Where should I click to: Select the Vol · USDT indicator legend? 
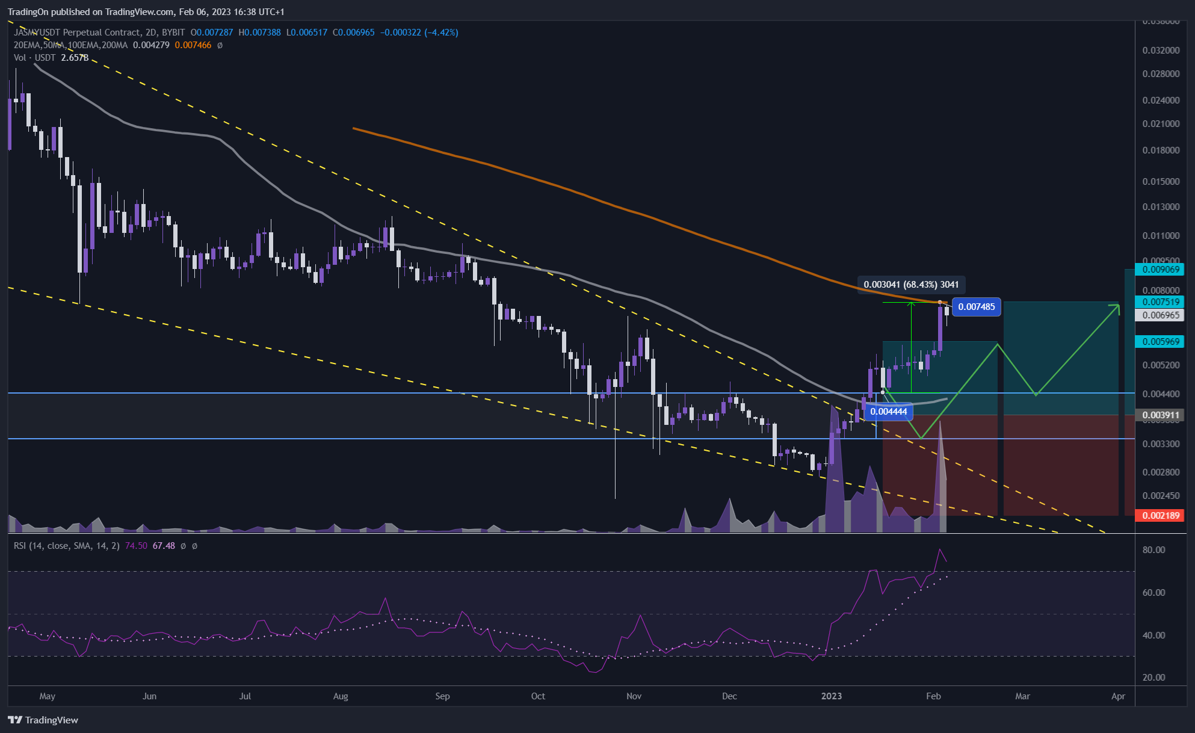tap(35, 58)
